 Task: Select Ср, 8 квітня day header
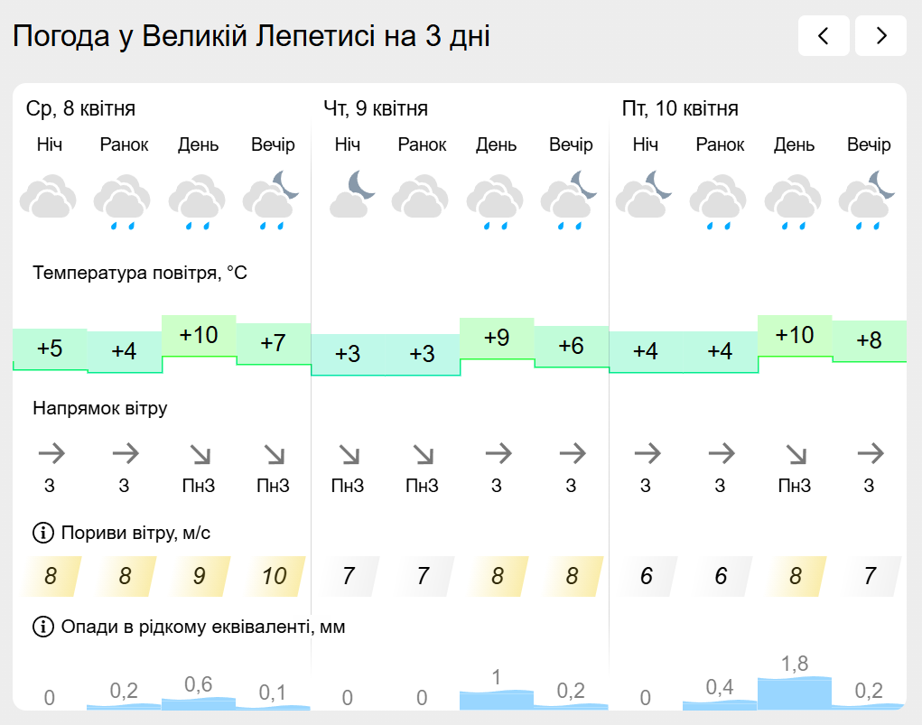point(80,109)
